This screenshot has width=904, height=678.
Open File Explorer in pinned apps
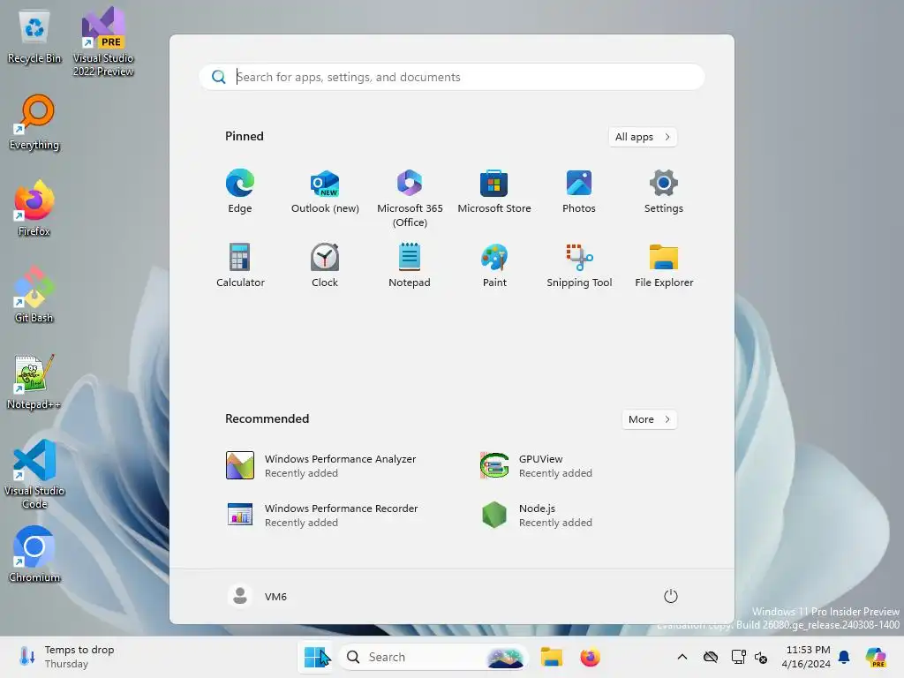(x=664, y=265)
